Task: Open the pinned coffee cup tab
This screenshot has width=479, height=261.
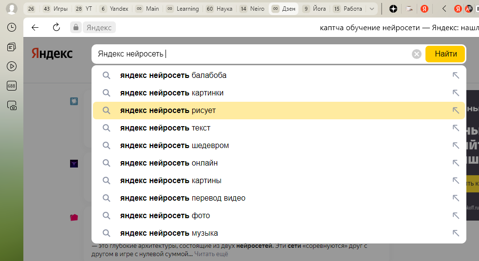Action: pos(409,9)
